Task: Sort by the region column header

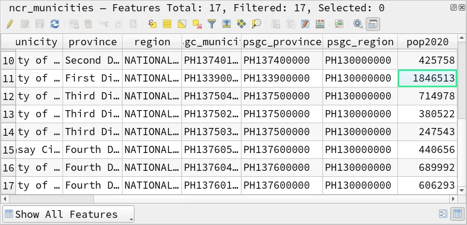Action: tap(152, 42)
